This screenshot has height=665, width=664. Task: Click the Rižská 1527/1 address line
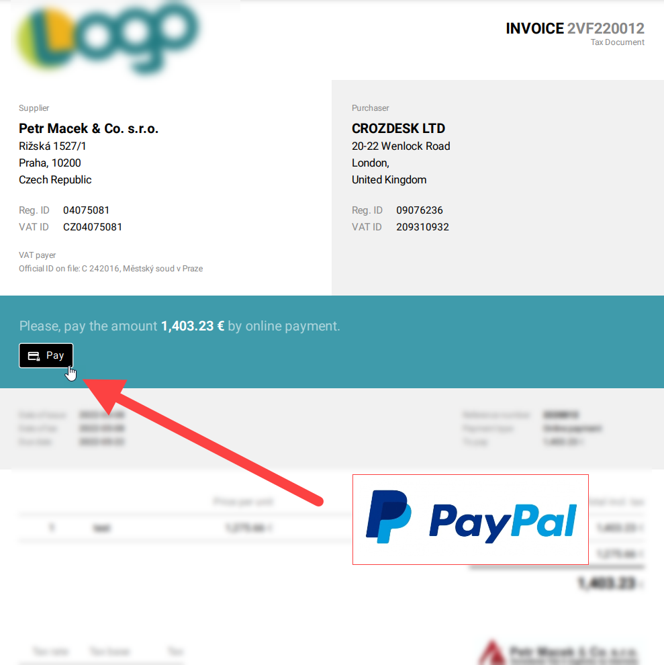[x=52, y=146]
